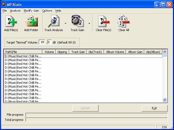Sort by the clipping column header
174x130 pixels.
62,52
